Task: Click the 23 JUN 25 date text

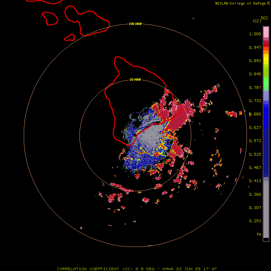Action: pyautogui.click(x=188, y=269)
